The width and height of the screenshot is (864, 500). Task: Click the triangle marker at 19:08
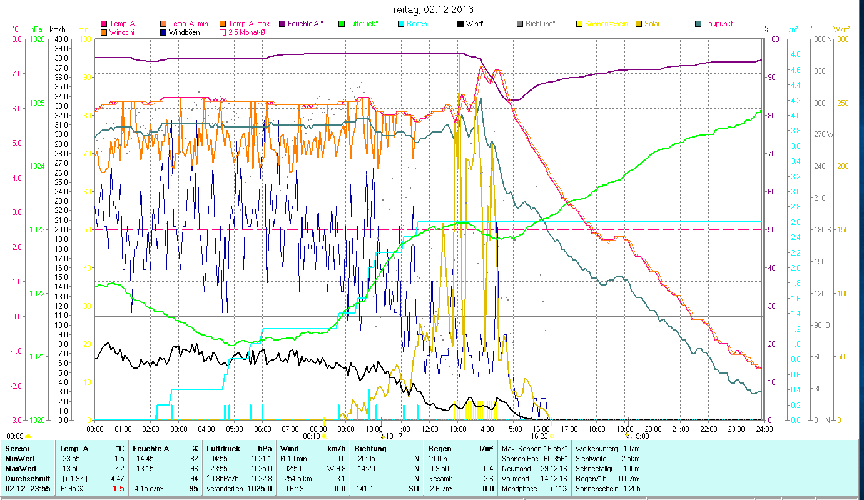click(628, 436)
